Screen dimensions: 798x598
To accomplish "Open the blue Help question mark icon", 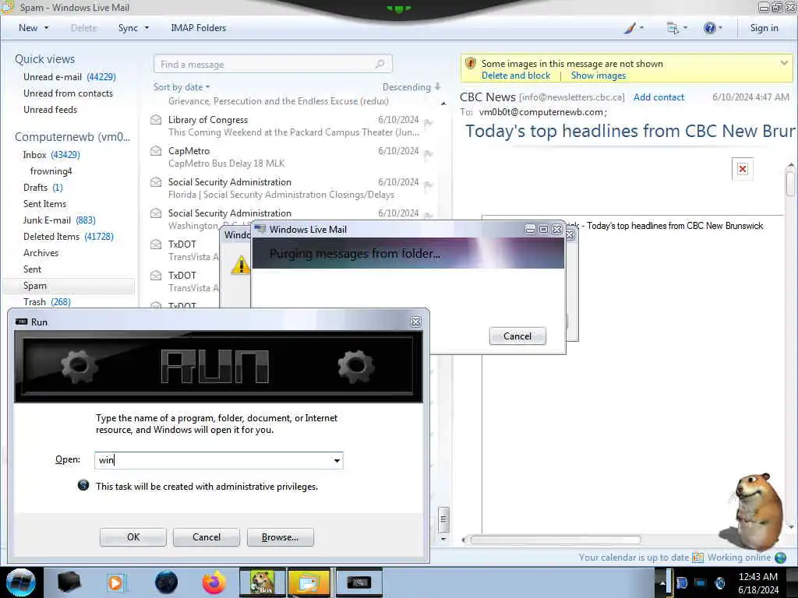I will [x=709, y=28].
